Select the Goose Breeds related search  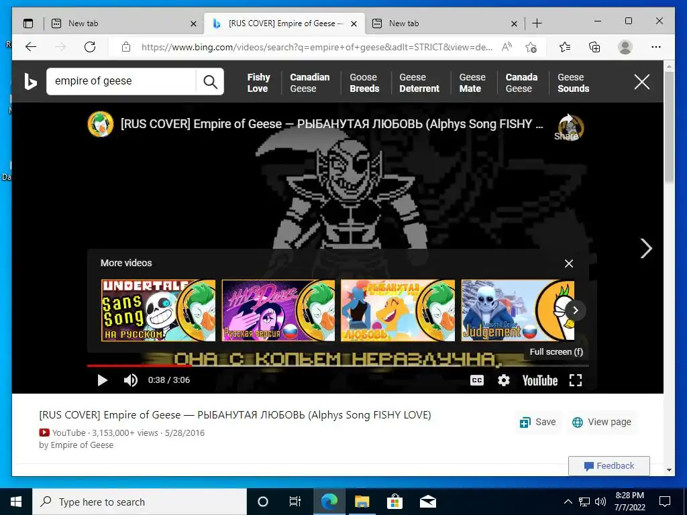[364, 82]
